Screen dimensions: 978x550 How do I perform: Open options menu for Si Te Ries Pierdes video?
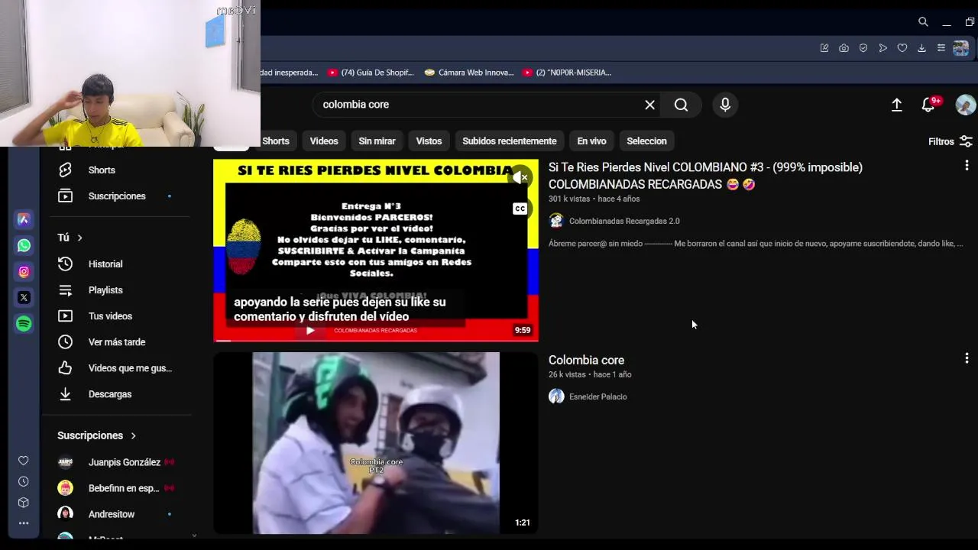(x=967, y=165)
